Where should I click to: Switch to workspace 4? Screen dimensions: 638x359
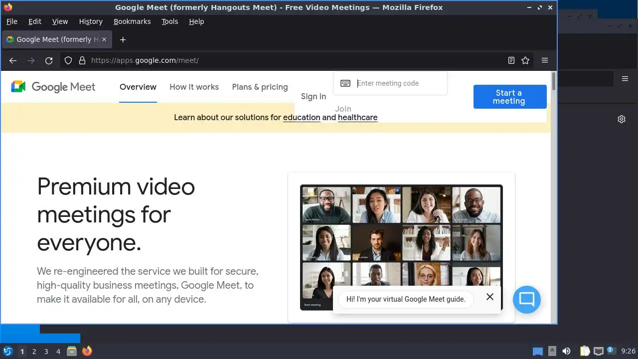pos(58,352)
